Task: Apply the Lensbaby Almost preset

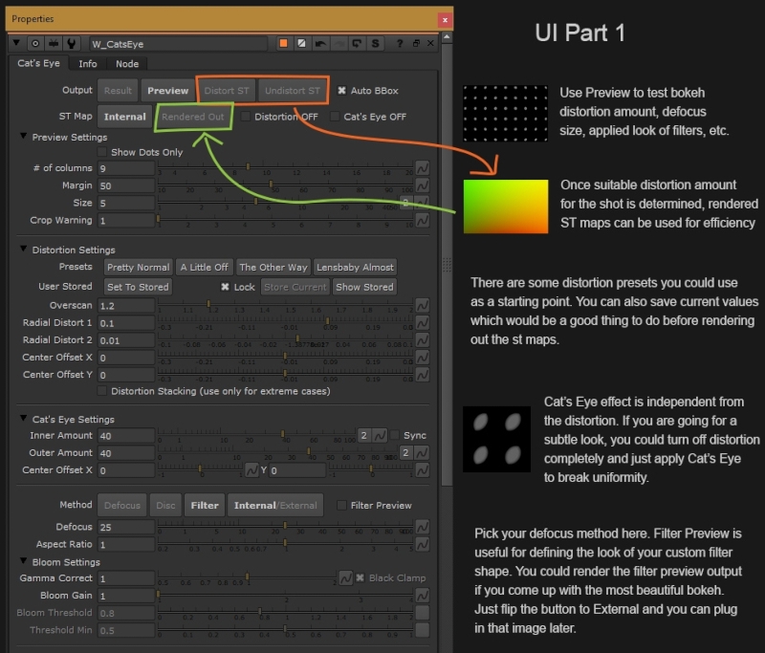Action: pos(355,268)
